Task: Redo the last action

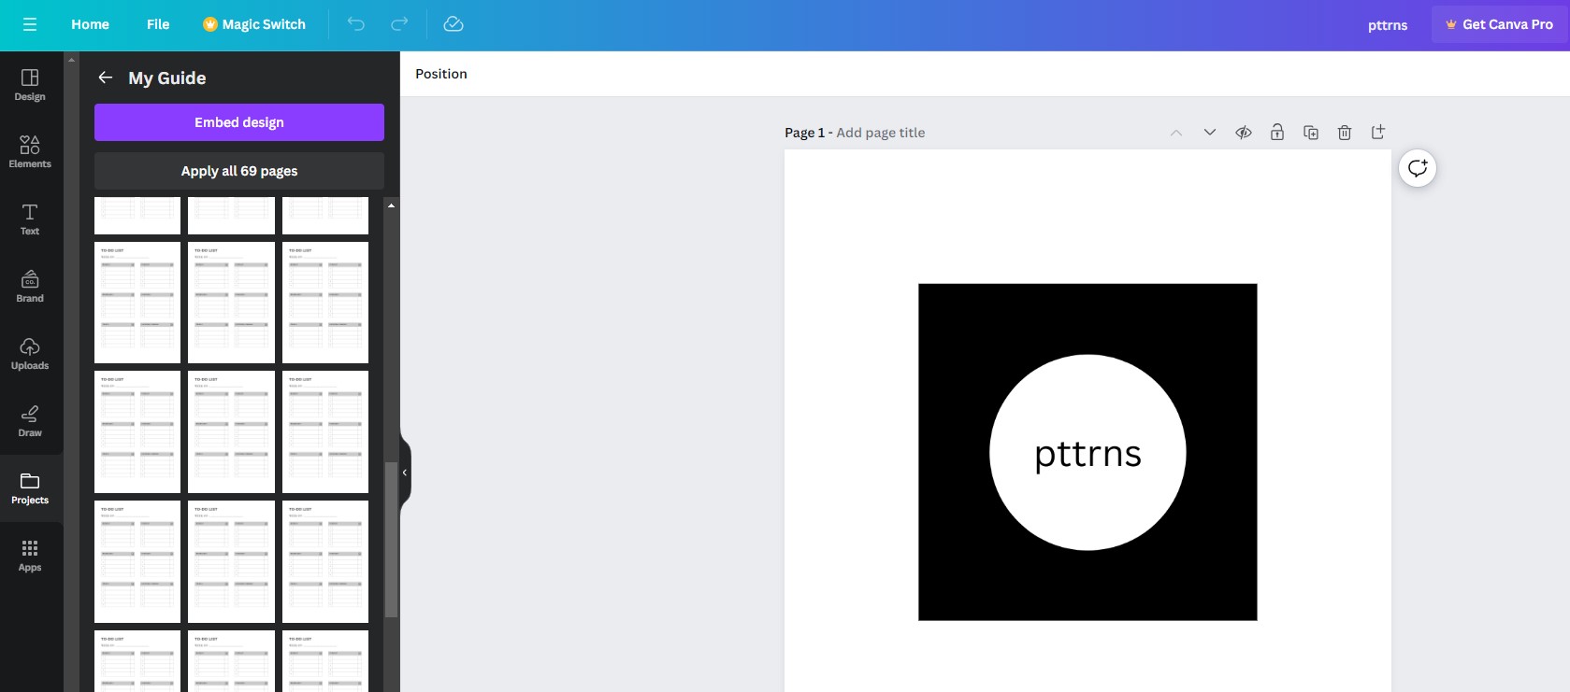Action: point(399,24)
